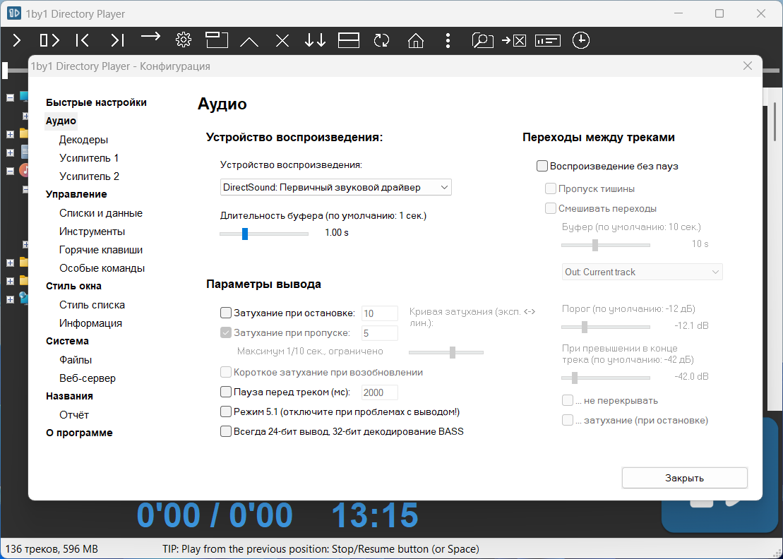The image size is (783, 559).
Task: Click the play-from-position icon with the rectangle
Action: [x=49, y=40]
